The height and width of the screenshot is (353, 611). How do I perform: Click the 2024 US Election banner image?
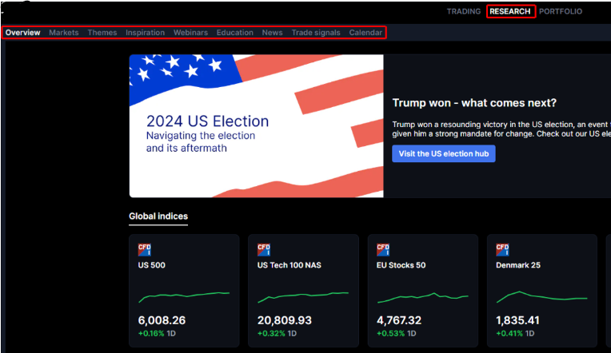[x=256, y=125]
